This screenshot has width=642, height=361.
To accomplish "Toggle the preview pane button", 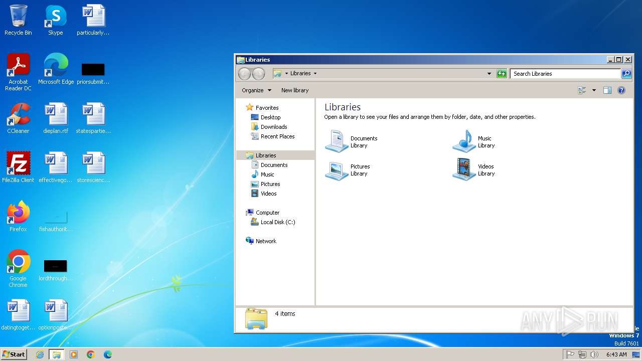I will click(x=607, y=90).
